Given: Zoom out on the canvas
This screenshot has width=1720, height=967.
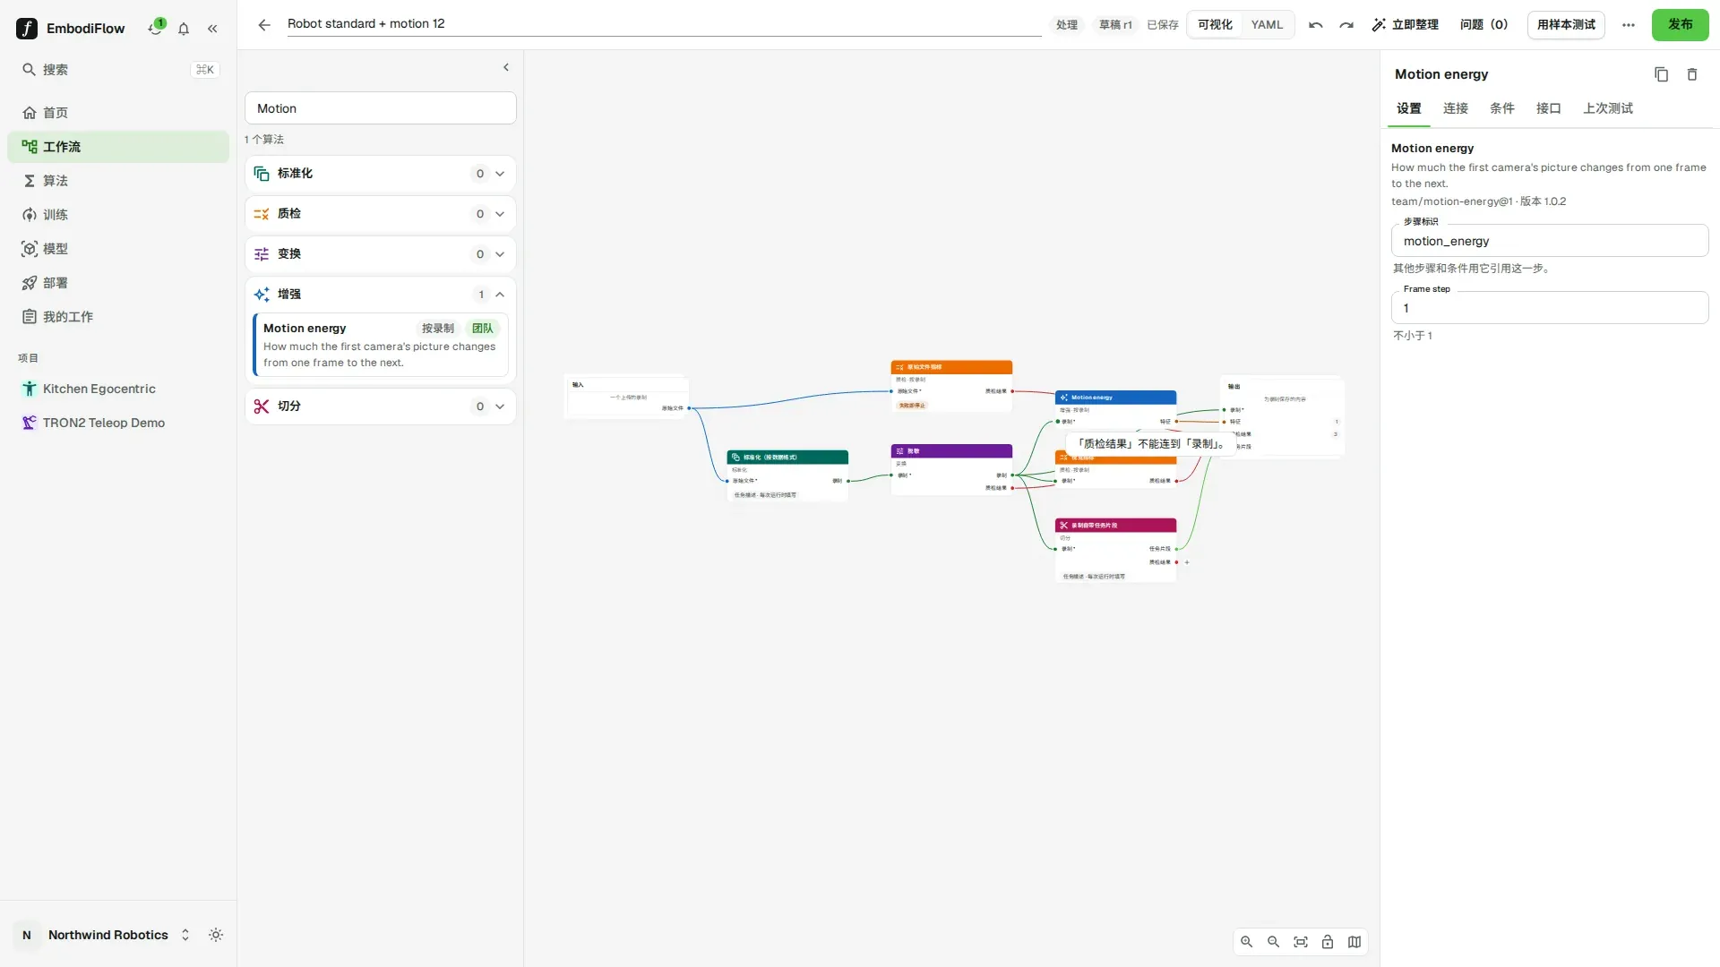Looking at the screenshot, I should [1273, 942].
